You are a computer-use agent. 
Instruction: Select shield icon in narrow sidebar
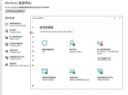[x=33, y=37]
